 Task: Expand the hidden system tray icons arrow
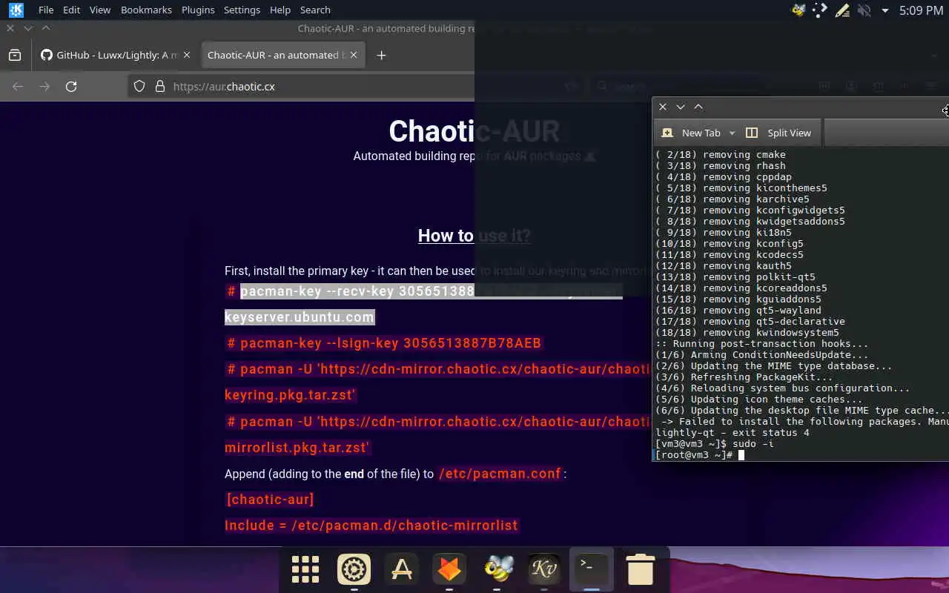coord(884,10)
